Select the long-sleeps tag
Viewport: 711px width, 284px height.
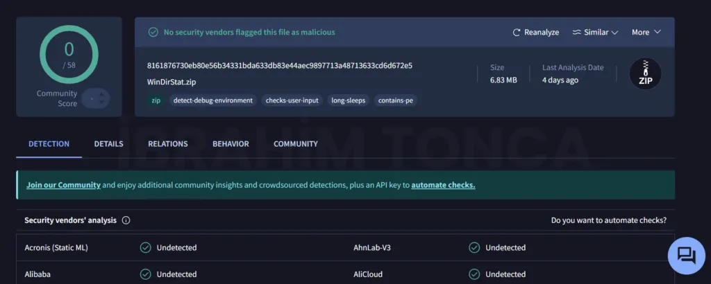click(349, 100)
